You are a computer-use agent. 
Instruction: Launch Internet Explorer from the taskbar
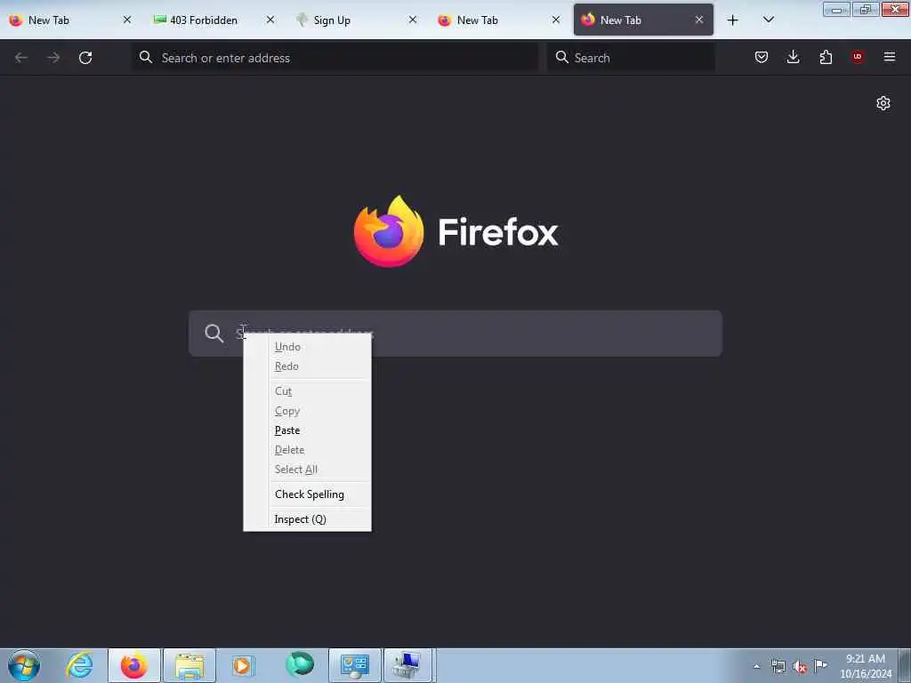pos(79,665)
